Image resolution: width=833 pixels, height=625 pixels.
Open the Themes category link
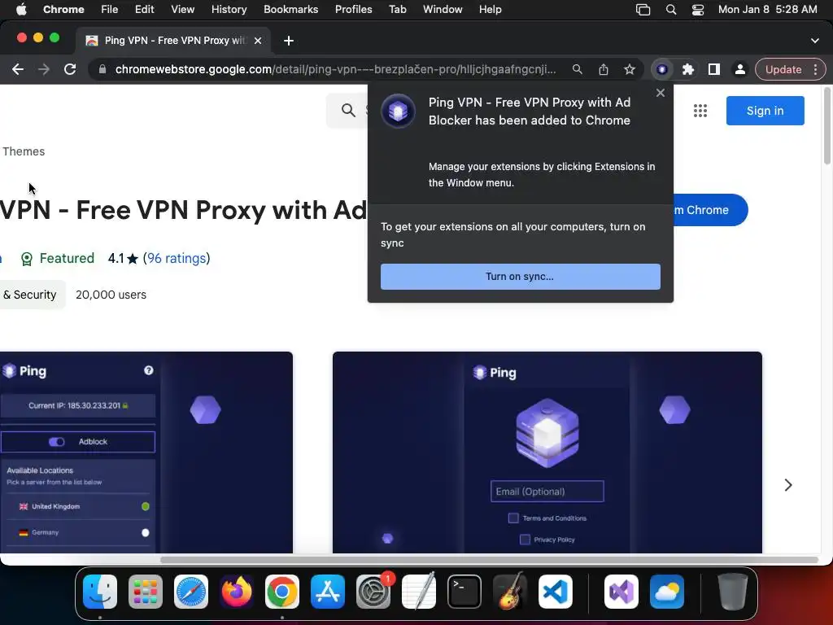24,151
